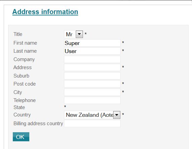Click into the Telephone input field
This screenshot has width=192, height=149.
(92, 100)
